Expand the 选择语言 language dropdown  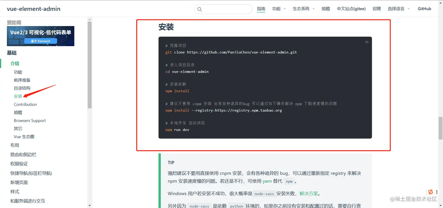point(399,9)
